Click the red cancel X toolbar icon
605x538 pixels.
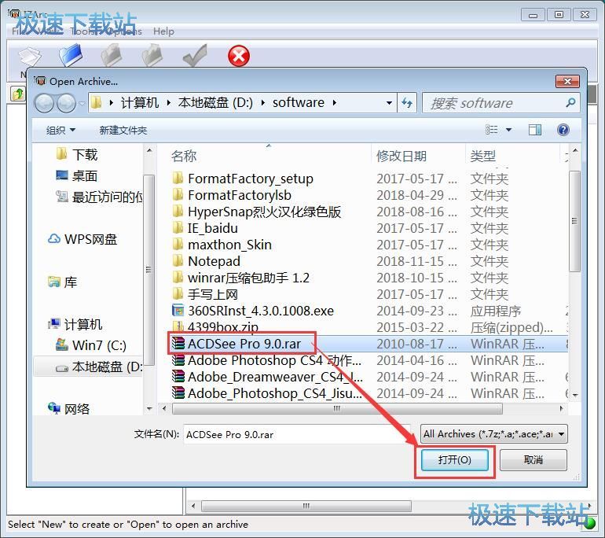238,56
